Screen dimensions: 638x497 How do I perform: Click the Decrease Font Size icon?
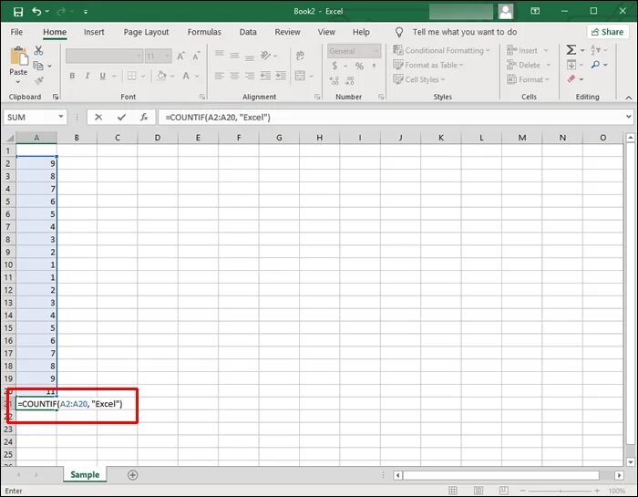(196, 57)
